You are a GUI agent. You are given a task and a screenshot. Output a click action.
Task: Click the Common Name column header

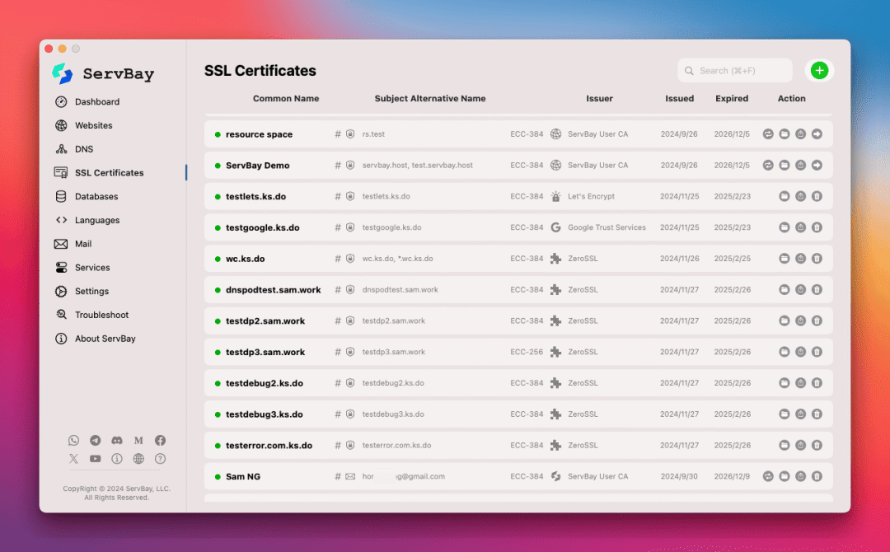pyautogui.click(x=286, y=98)
